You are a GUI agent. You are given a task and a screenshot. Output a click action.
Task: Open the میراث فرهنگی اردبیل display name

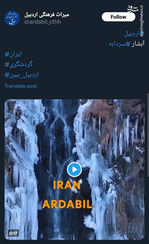pyautogui.click(x=47, y=15)
